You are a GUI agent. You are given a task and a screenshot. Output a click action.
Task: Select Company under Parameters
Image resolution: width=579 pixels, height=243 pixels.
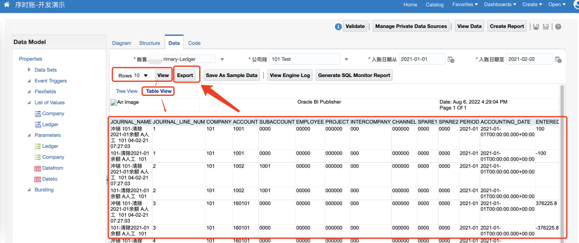(x=53, y=157)
